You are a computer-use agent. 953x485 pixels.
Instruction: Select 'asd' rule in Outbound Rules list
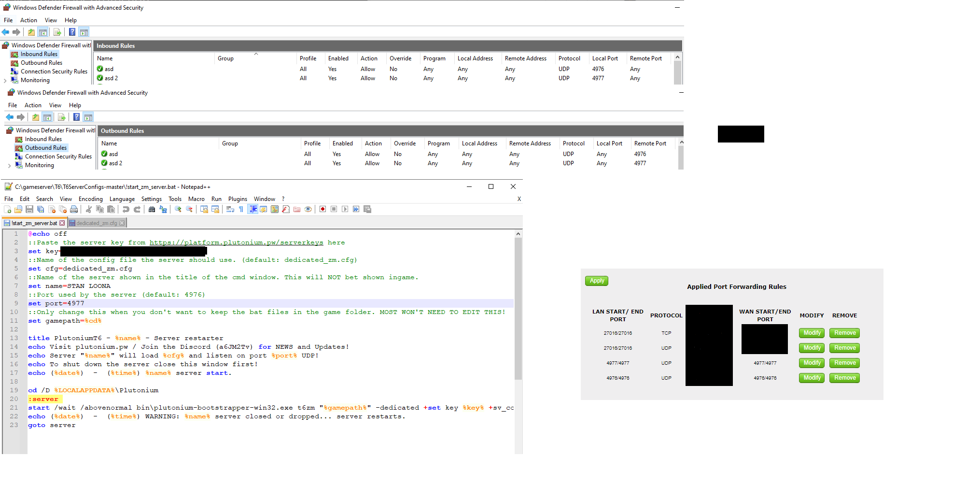113,154
